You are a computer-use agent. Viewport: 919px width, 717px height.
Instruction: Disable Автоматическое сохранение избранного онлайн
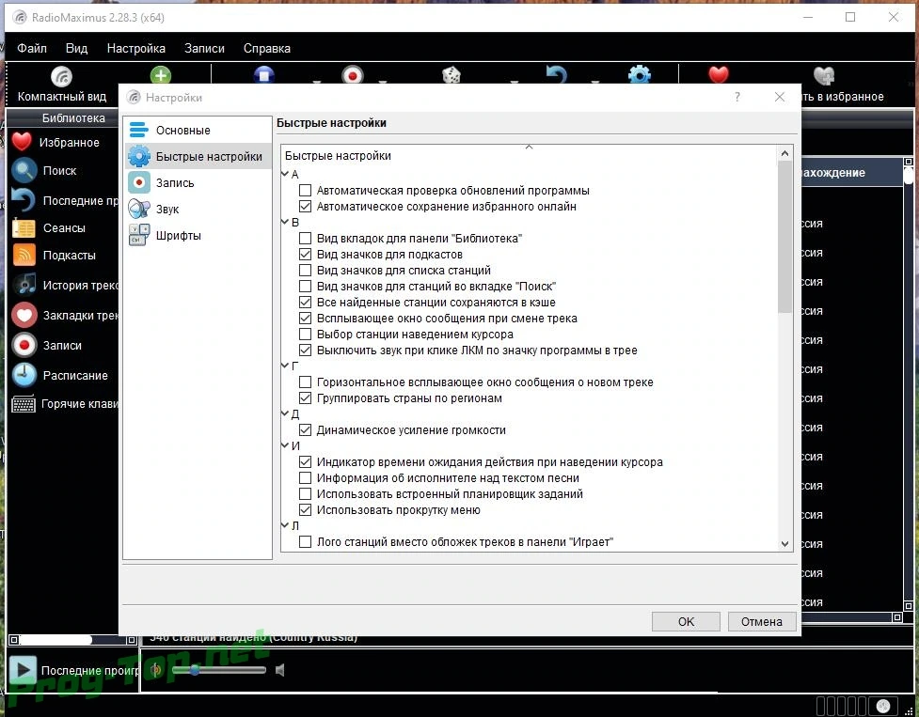pos(305,206)
